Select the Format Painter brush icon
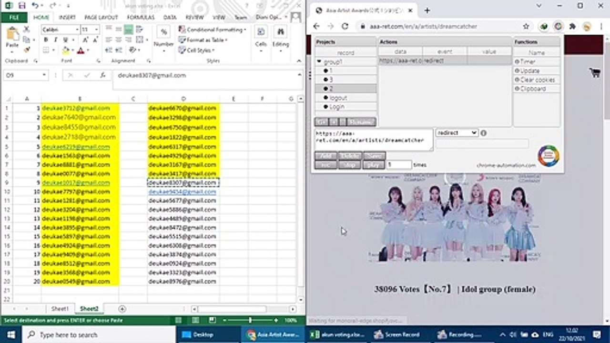 [x=26, y=49]
